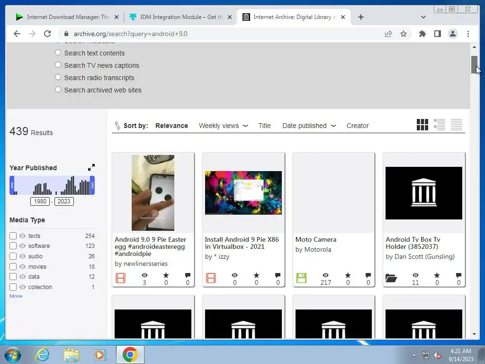Open Moto Camera item link

[316, 239]
